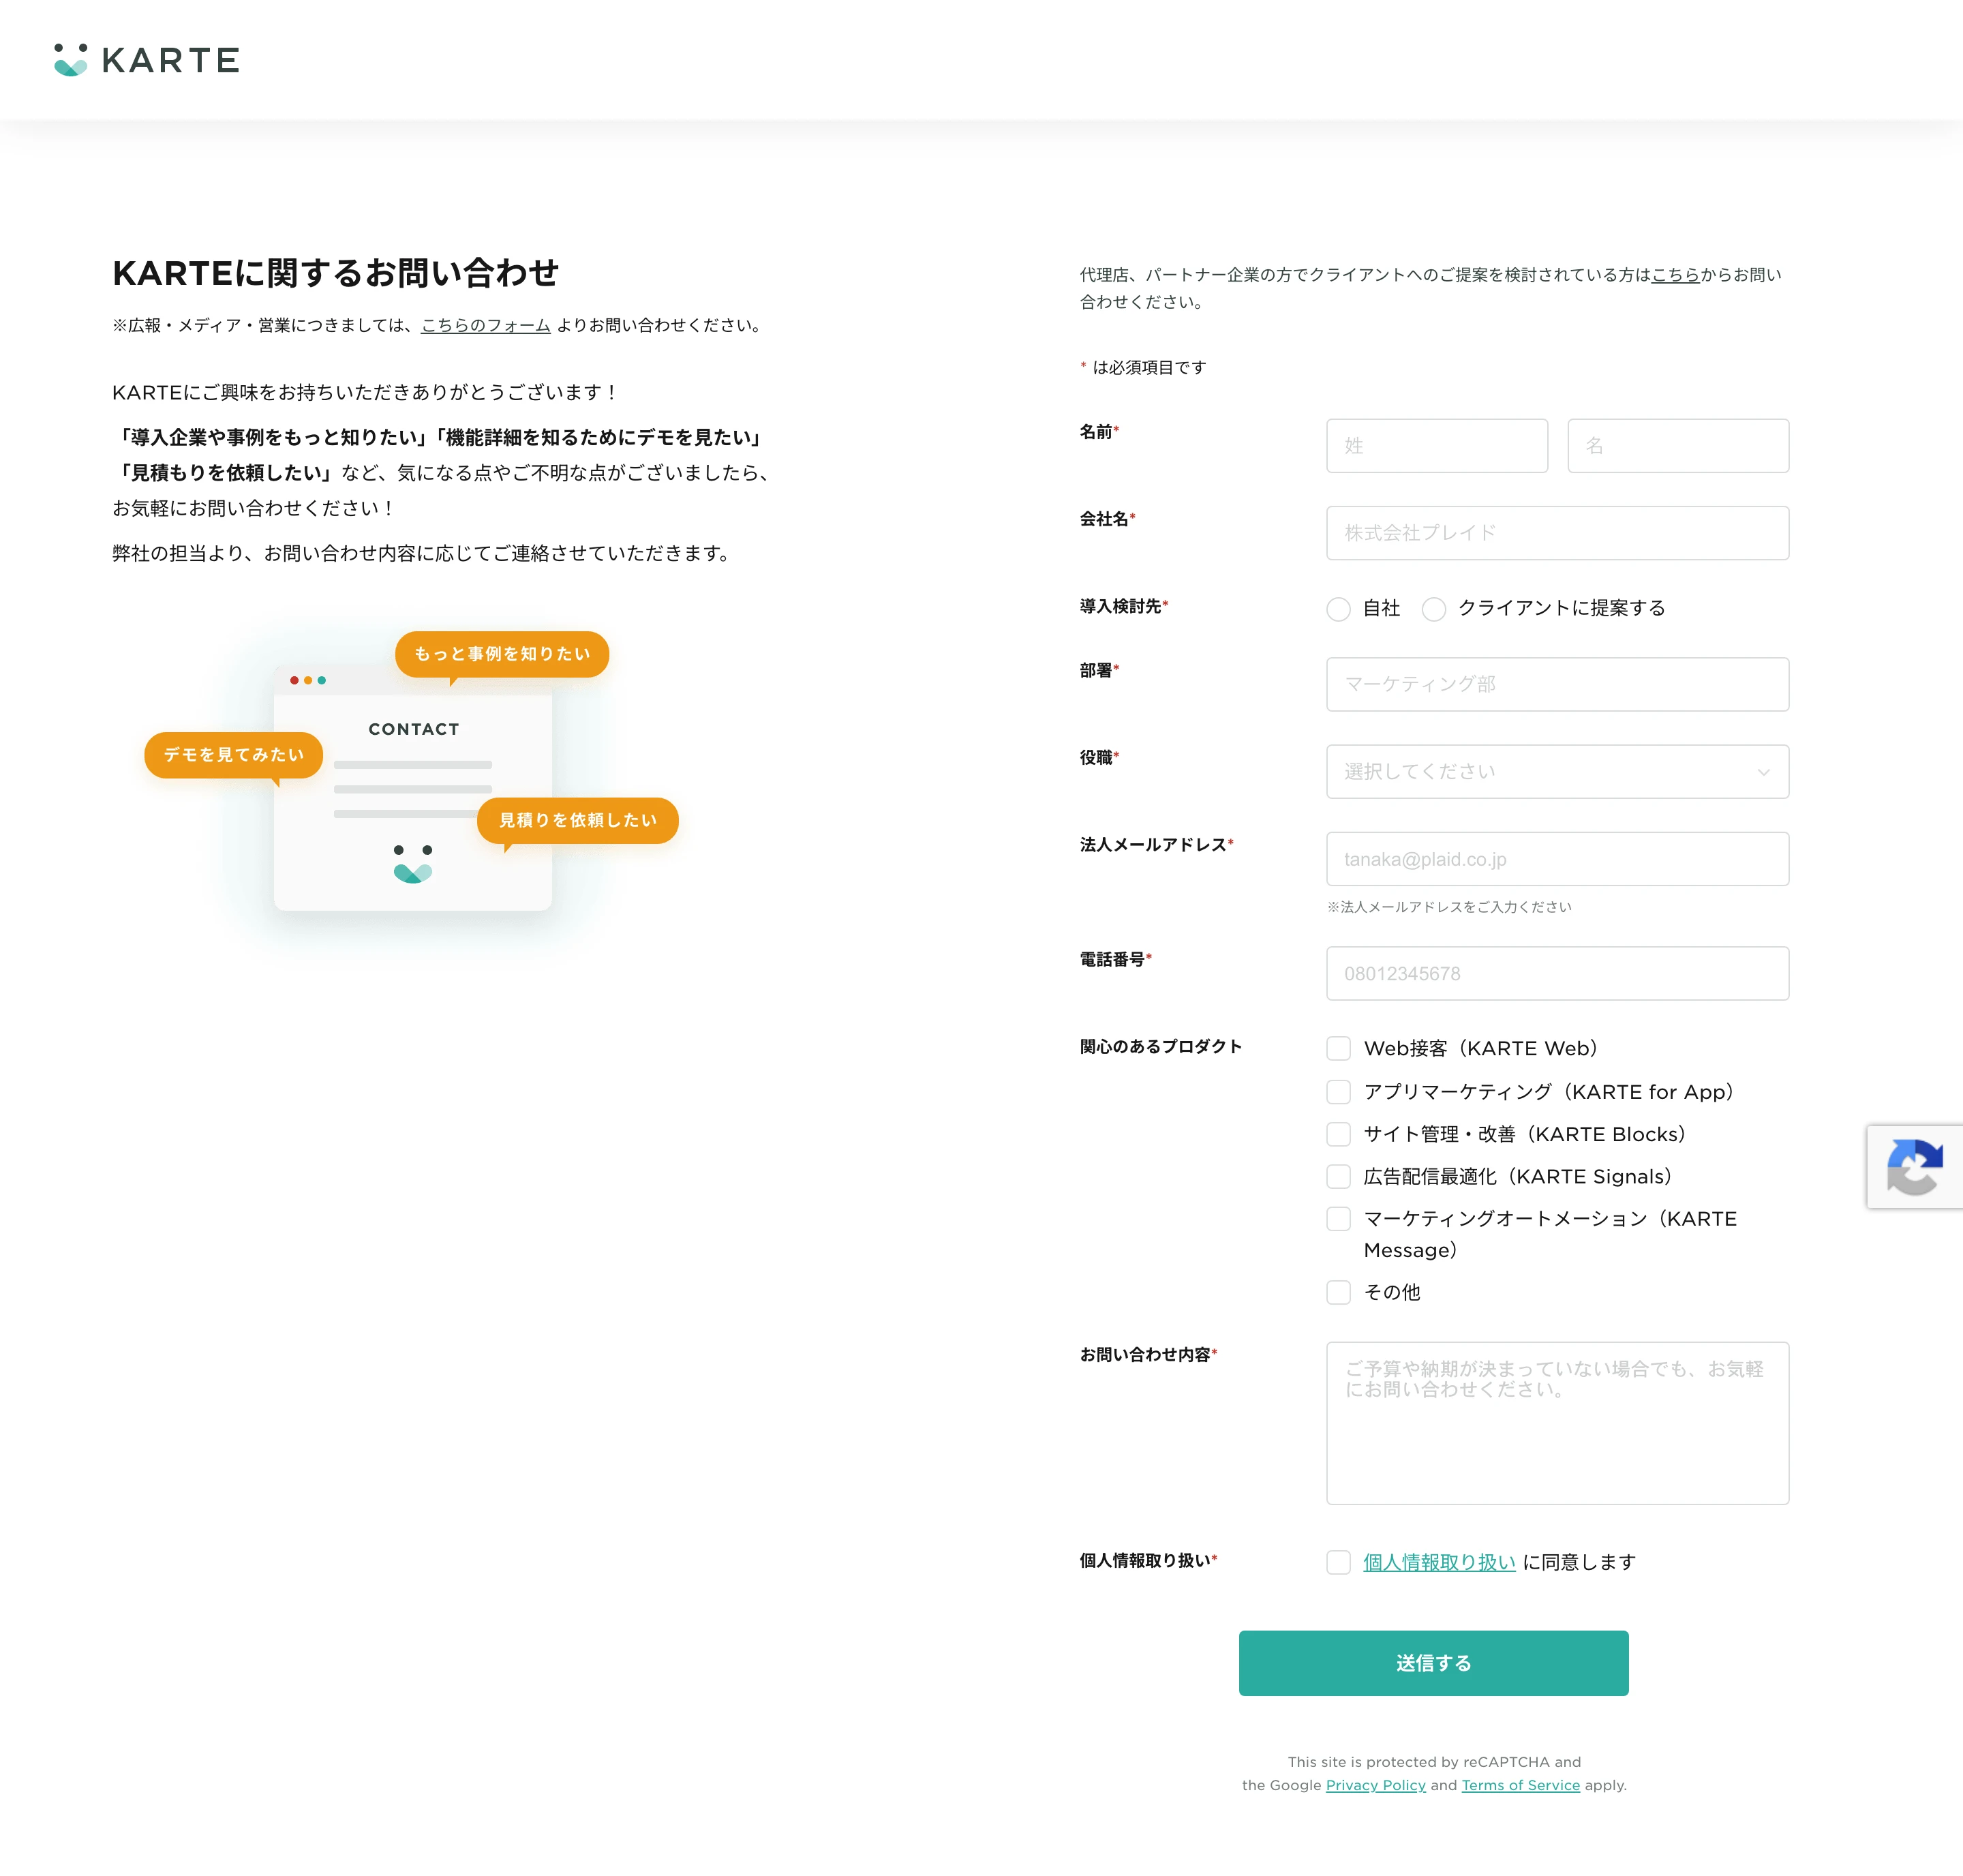Tick the KARTE Message checkbox
Viewport: 1963px width, 1876px height.
[x=1338, y=1219]
